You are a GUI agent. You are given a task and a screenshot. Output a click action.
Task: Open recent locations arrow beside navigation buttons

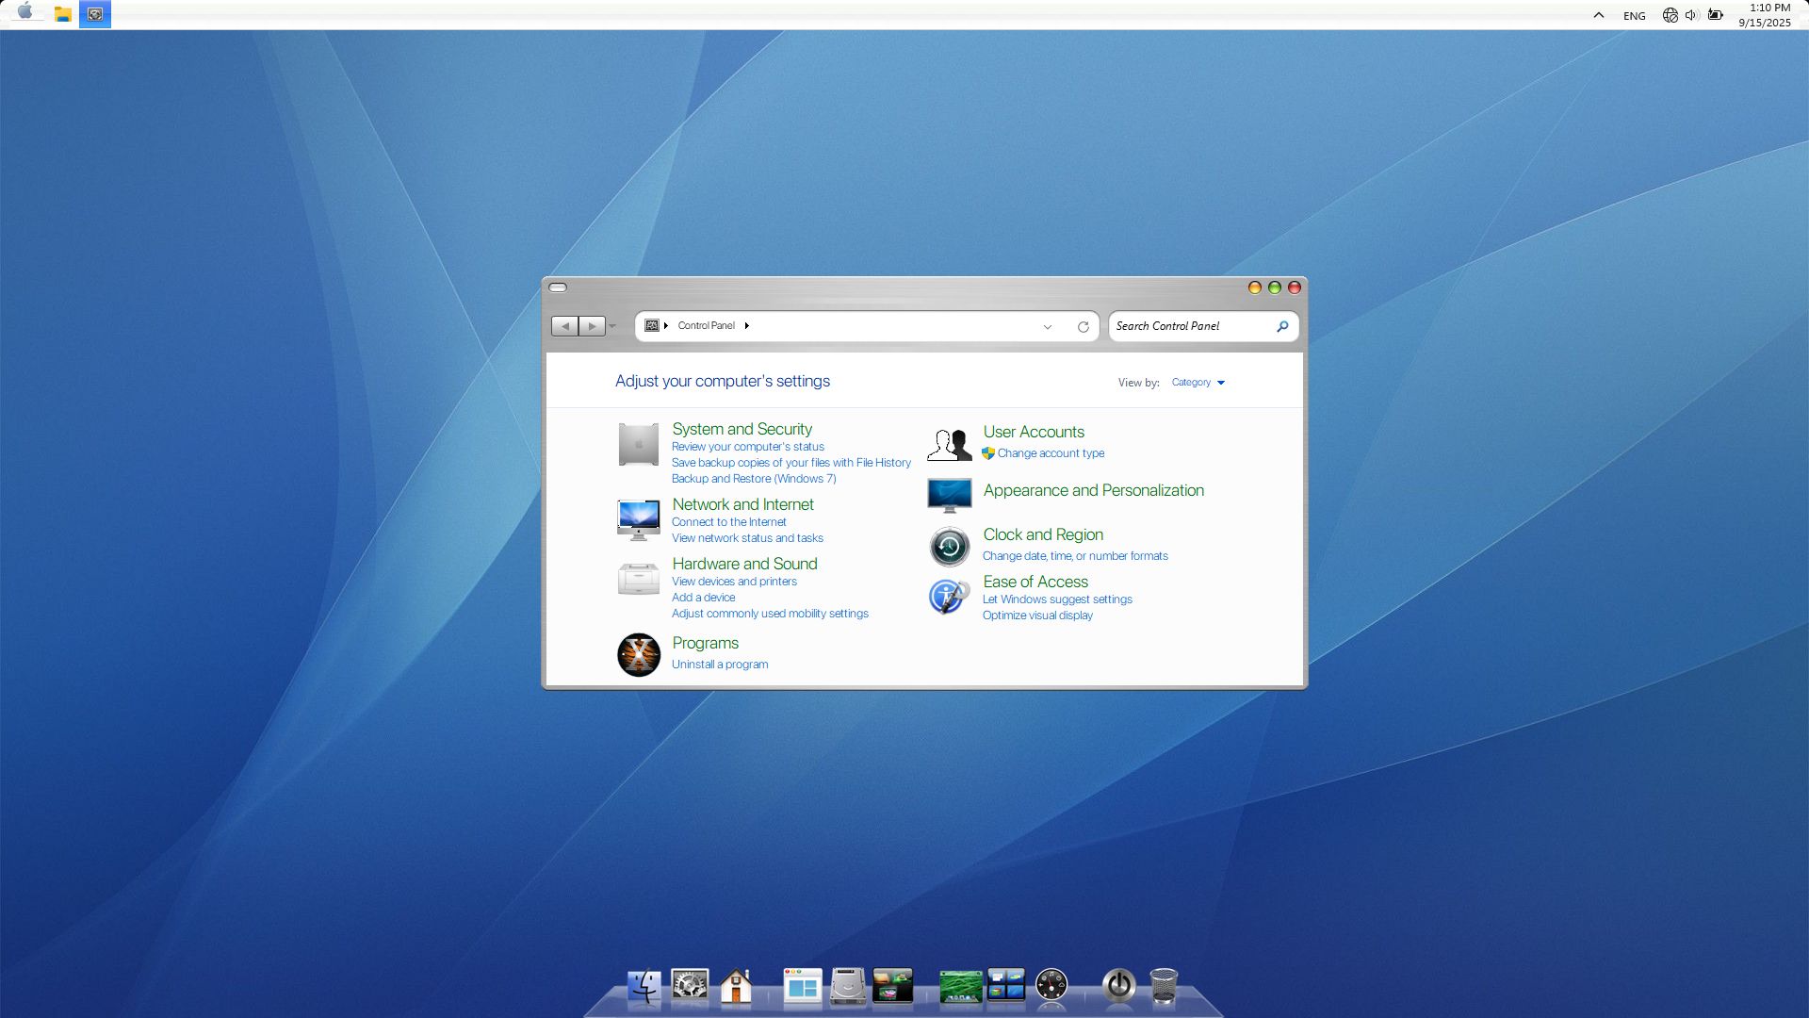(612, 326)
